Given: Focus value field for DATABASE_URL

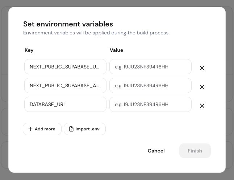Looking at the screenshot, I should pyautogui.click(x=150, y=104).
